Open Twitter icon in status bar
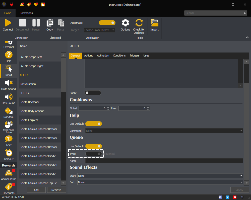This screenshot has height=200, width=251. (227, 197)
